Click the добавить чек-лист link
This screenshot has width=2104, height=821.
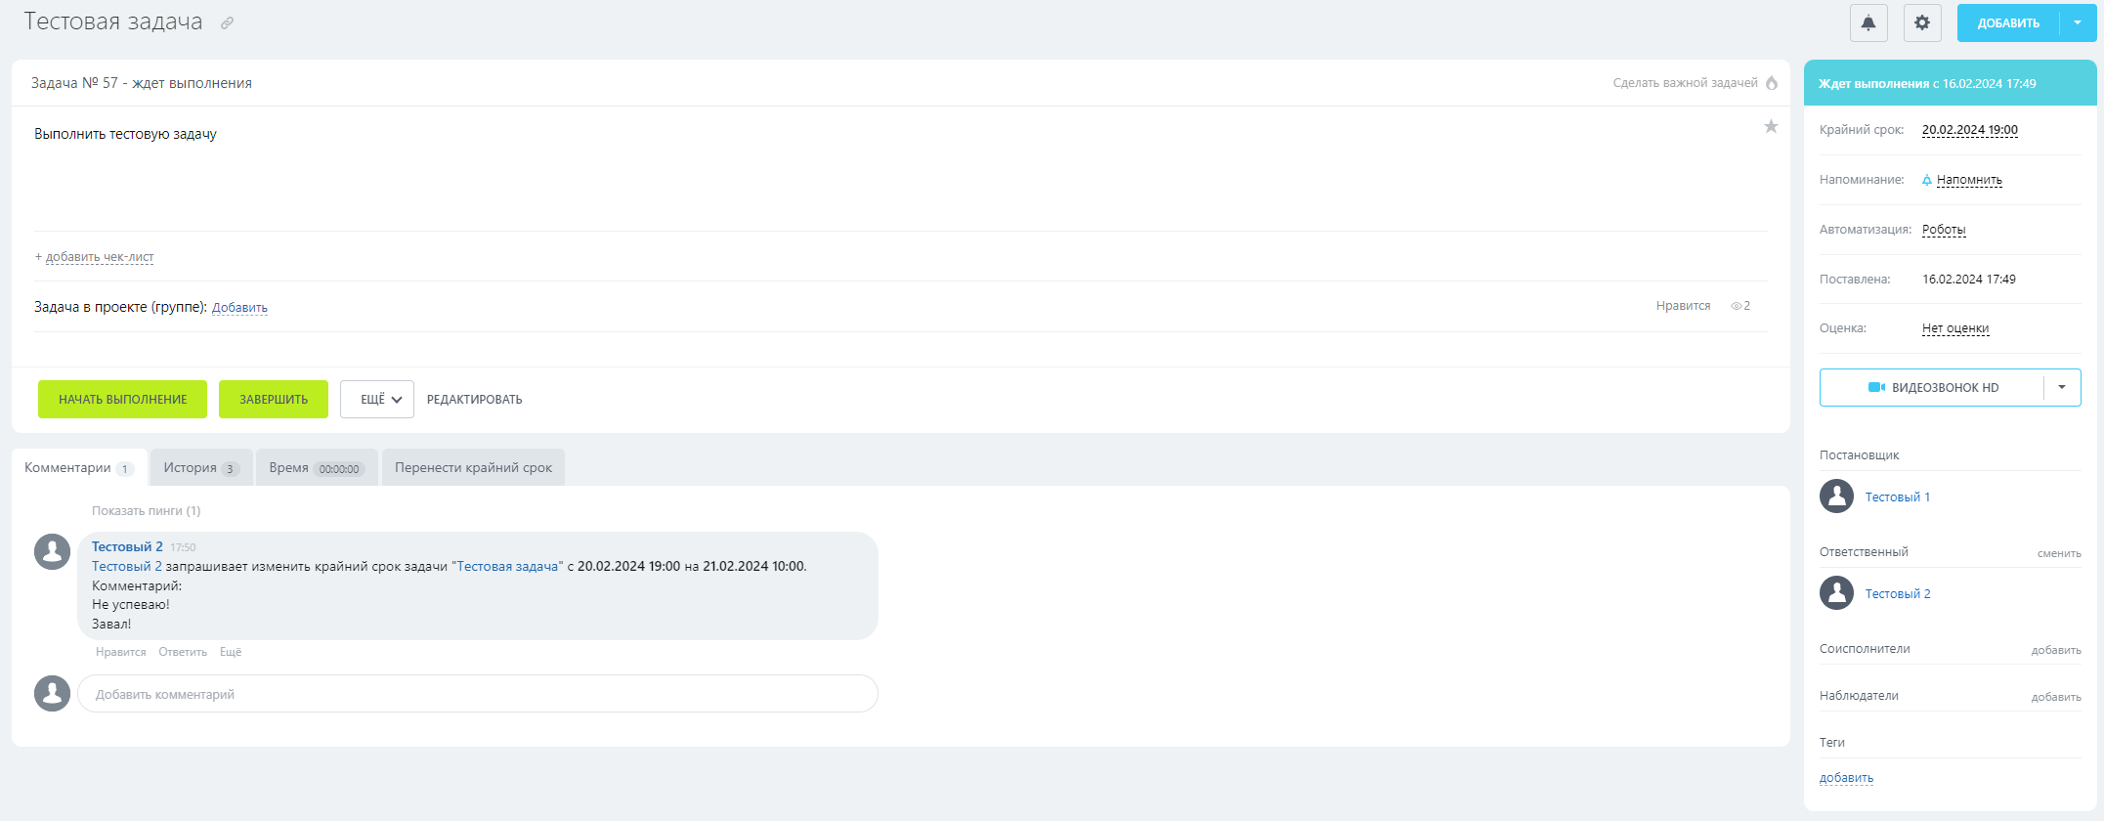coord(99,257)
